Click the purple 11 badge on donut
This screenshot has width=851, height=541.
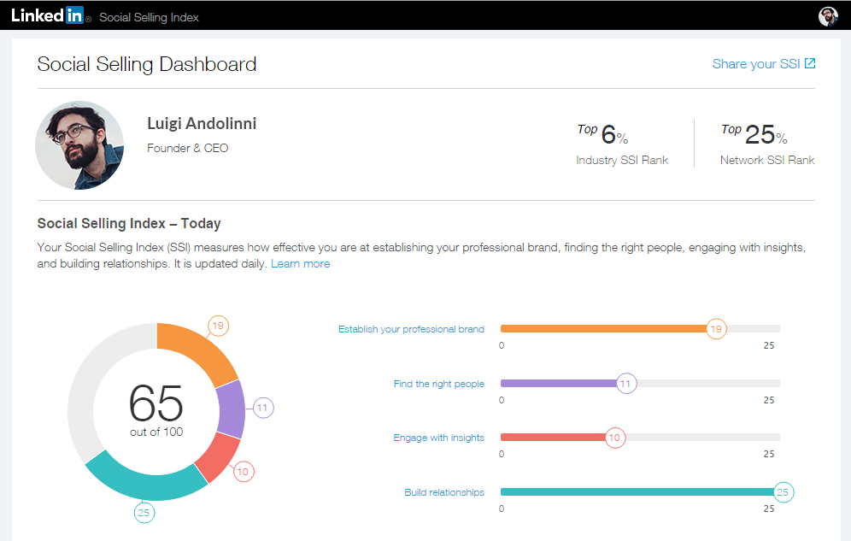(x=263, y=409)
